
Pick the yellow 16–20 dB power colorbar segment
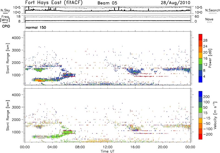[x=200, y=55]
